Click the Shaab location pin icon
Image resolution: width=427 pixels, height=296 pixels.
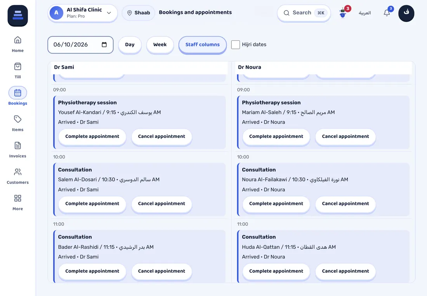pos(130,13)
